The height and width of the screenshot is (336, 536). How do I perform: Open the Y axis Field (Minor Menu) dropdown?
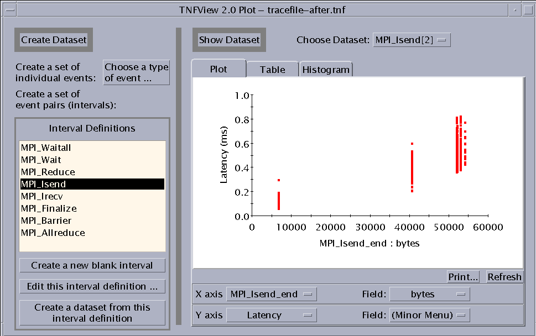pyautogui.click(x=430, y=315)
